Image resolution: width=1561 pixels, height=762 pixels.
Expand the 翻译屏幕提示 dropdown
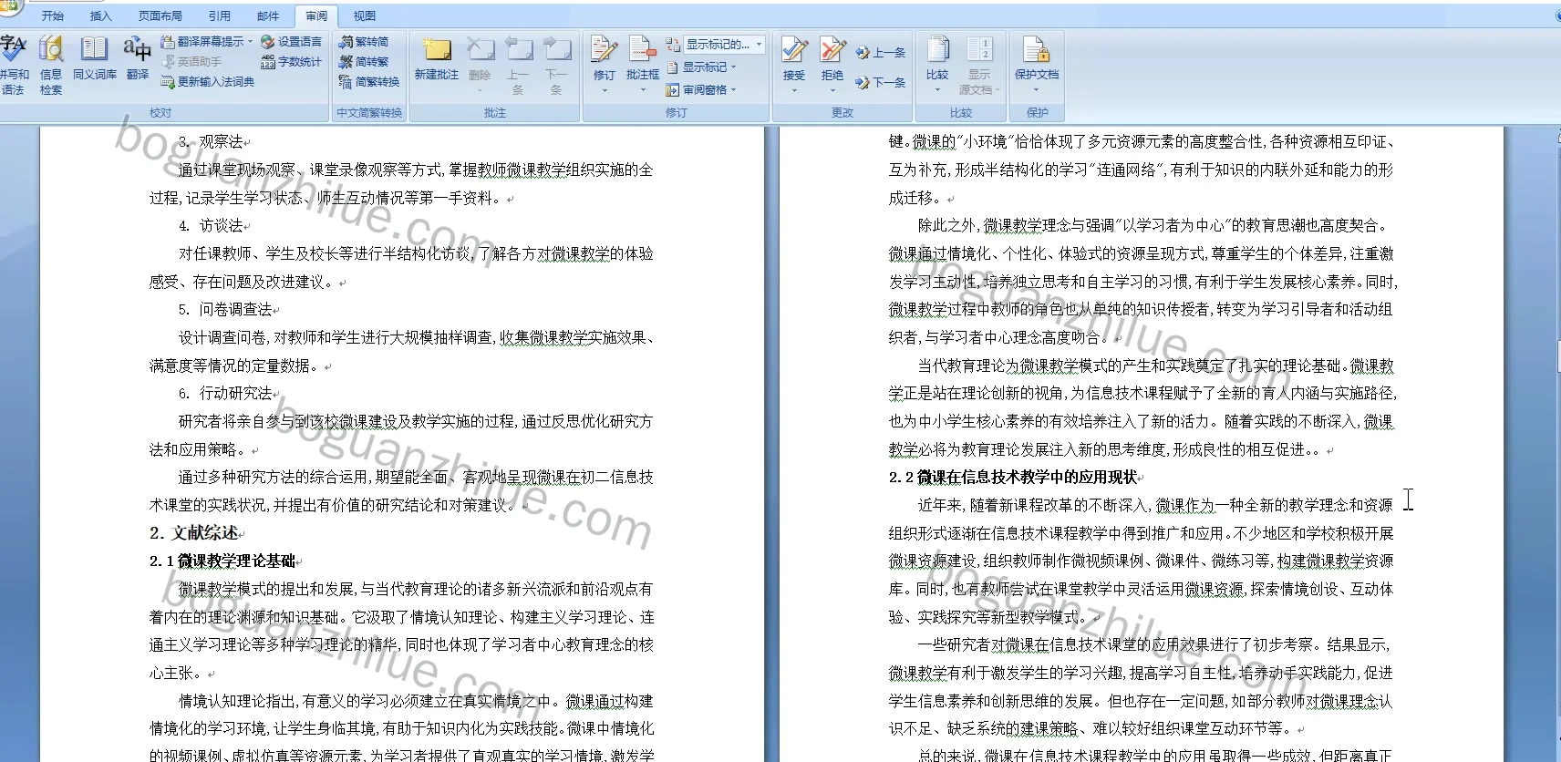click(207, 42)
